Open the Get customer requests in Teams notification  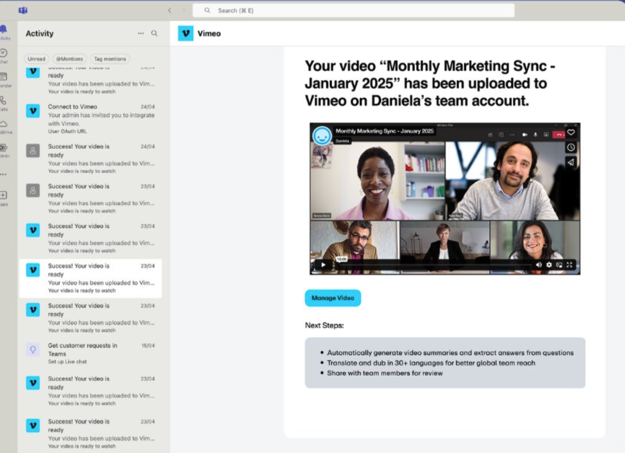90,353
